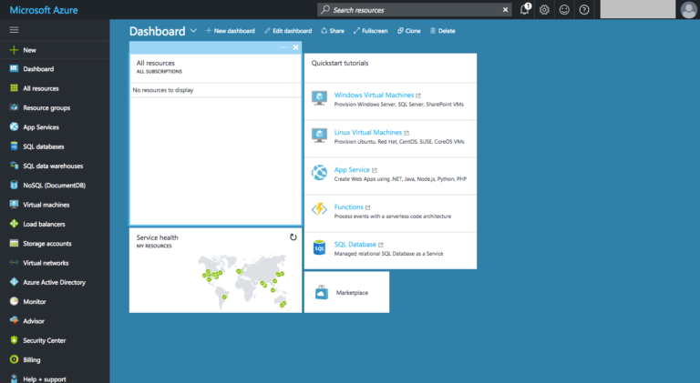Open the Monitor gauge icon

coord(15,301)
